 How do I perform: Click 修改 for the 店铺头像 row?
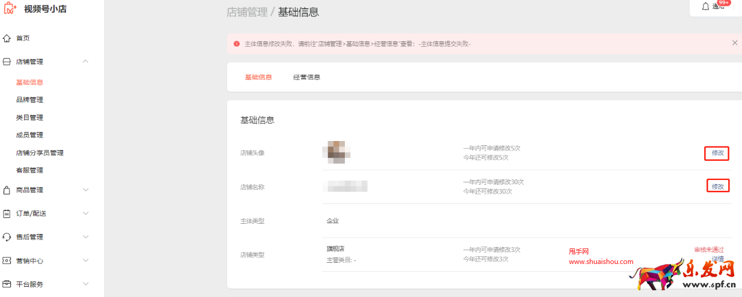tap(717, 153)
